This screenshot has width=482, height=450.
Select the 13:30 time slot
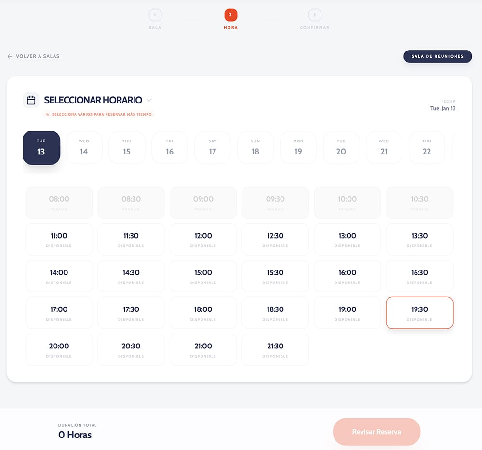pos(420,239)
